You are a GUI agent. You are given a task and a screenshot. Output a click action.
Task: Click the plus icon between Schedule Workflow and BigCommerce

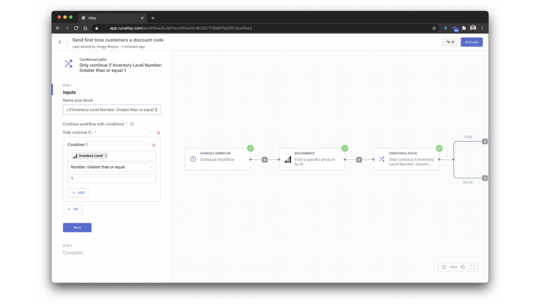click(264, 159)
